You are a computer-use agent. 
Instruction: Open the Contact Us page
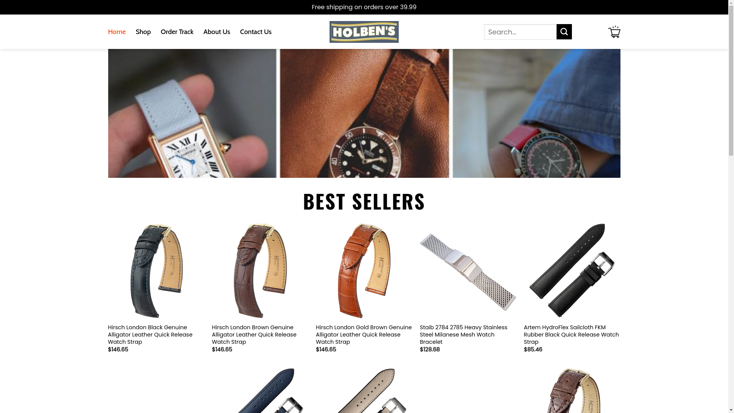tap(256, 32)
